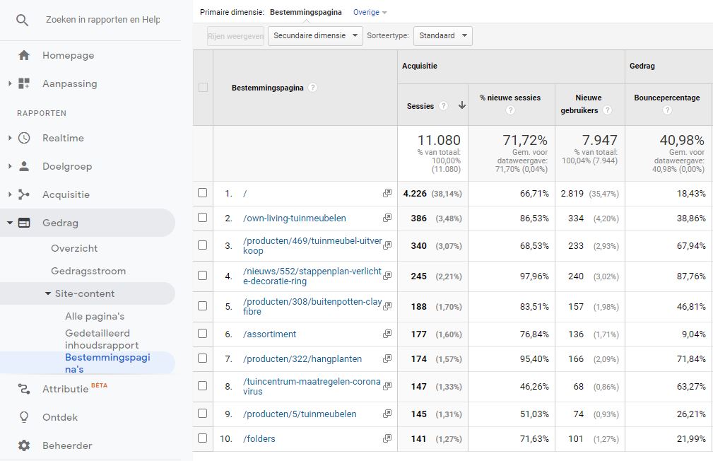This screenshot has width=713, height=461.
Task: Tick the checkbox for row 6 /assortiment
Action: point(203,334)
